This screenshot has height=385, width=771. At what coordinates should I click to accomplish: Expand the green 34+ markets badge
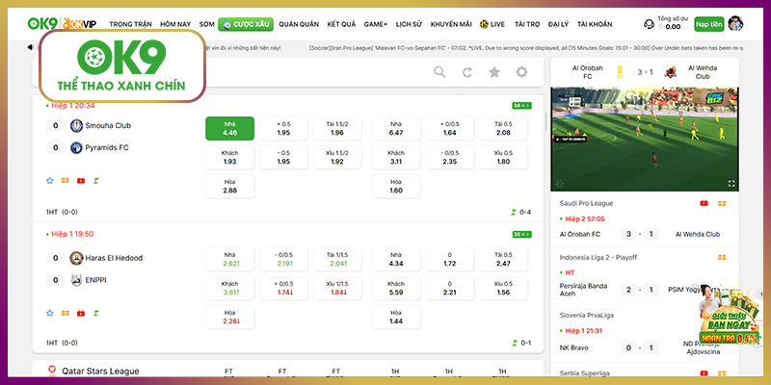(x=519, y=106)
